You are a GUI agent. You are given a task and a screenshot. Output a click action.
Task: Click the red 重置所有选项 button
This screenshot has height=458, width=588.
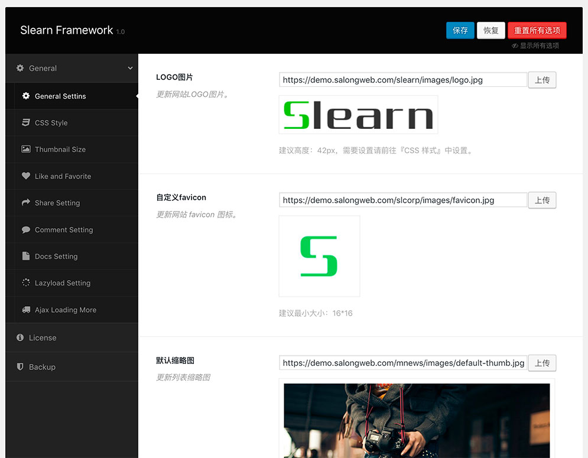pyautogui.click(x=537, y=30)
